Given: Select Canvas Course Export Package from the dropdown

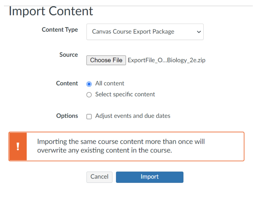Looking at the screenshot, I should click(133, 32).
